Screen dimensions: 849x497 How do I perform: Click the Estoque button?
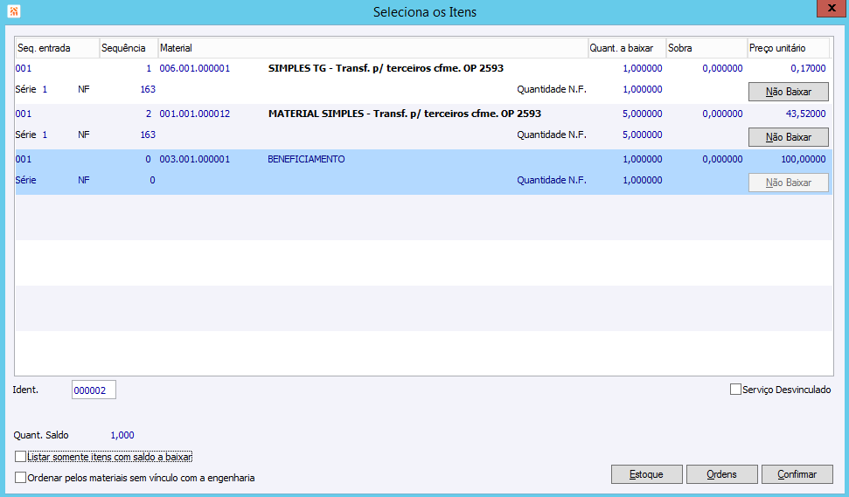tap(646, 474)
